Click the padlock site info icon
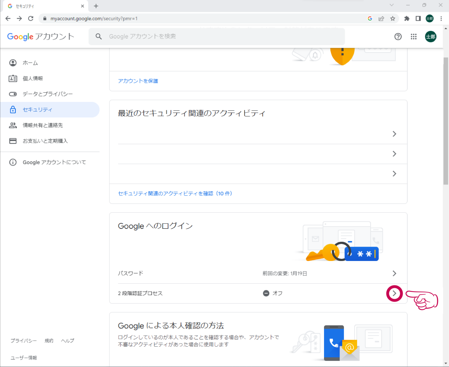This screenshot has width=449, height=367. click(45, 19)
